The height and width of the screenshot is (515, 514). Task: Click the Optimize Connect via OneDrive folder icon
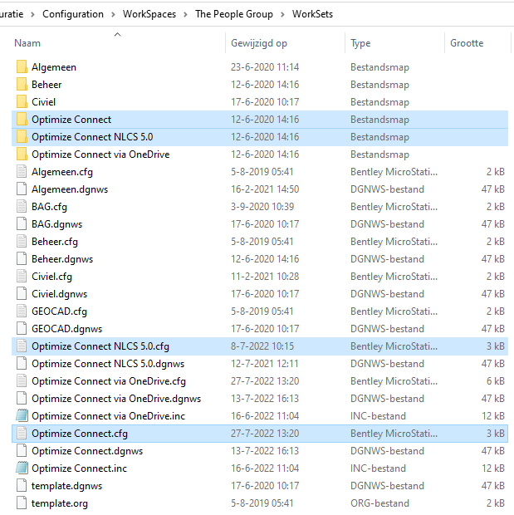click(22, 154)
